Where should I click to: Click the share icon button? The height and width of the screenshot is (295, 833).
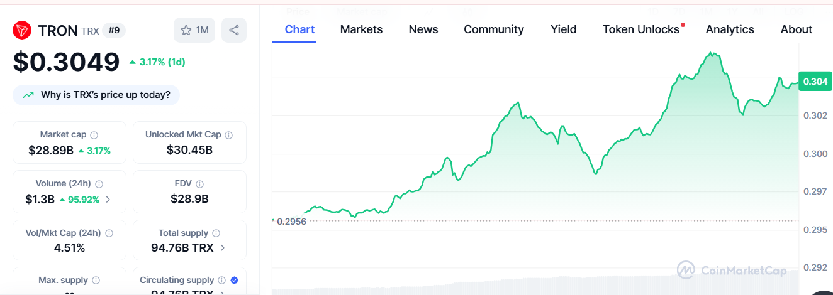tap(234, 30)
